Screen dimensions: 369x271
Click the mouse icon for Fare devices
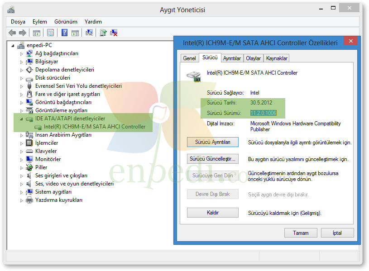(x=29, y=94)
